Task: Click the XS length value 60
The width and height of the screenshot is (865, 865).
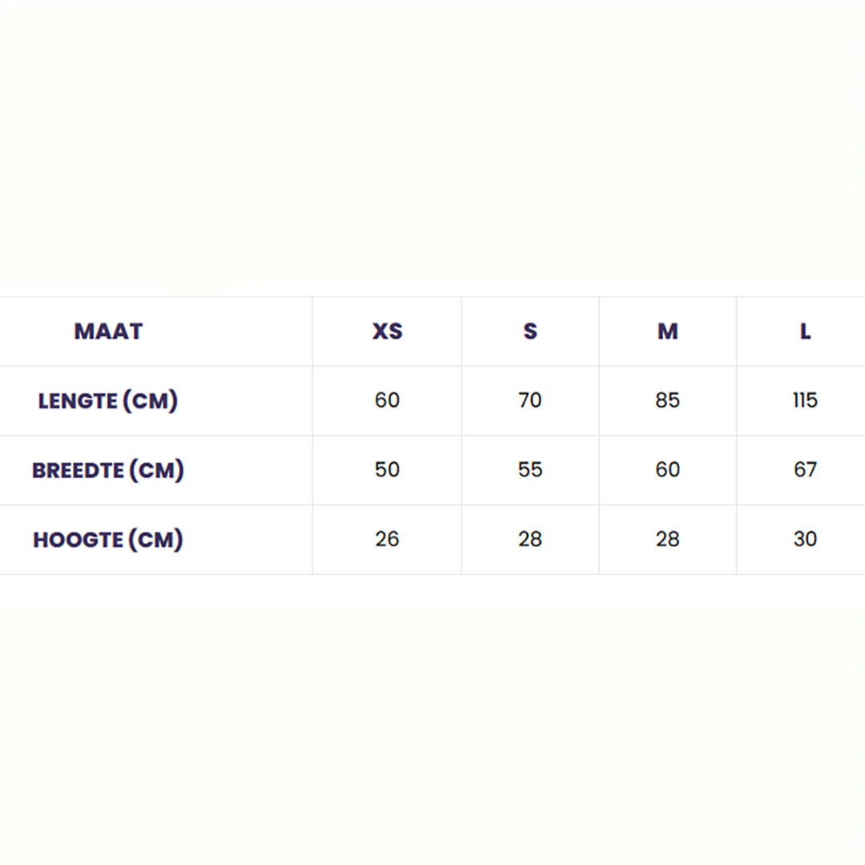Action: pos(388,400)
